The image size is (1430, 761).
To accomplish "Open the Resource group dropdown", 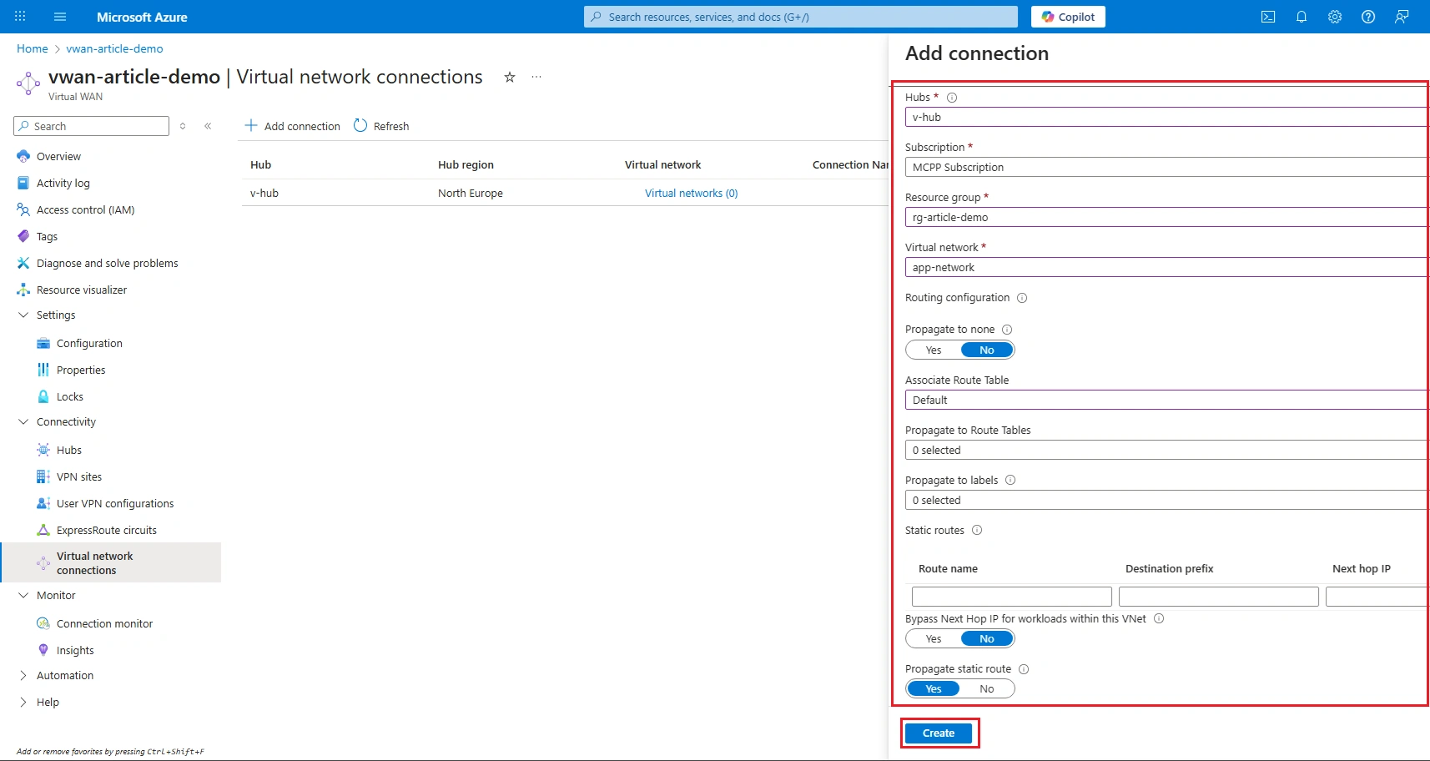I will [1166, 217].
